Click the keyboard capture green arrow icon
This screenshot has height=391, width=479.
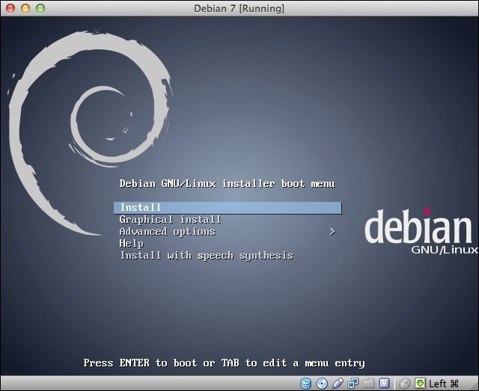(x=420, y=383)
